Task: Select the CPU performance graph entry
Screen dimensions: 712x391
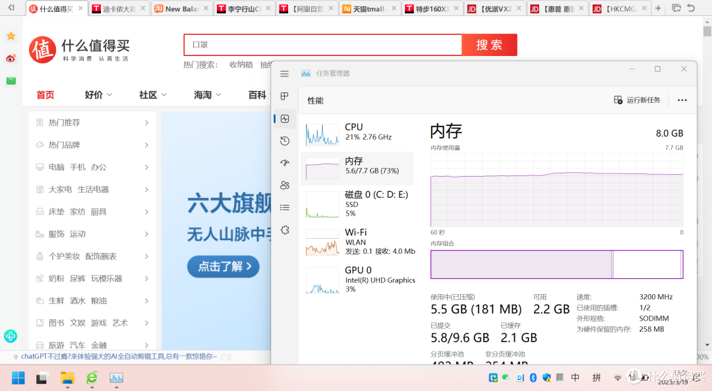Action: click(357, 134)
